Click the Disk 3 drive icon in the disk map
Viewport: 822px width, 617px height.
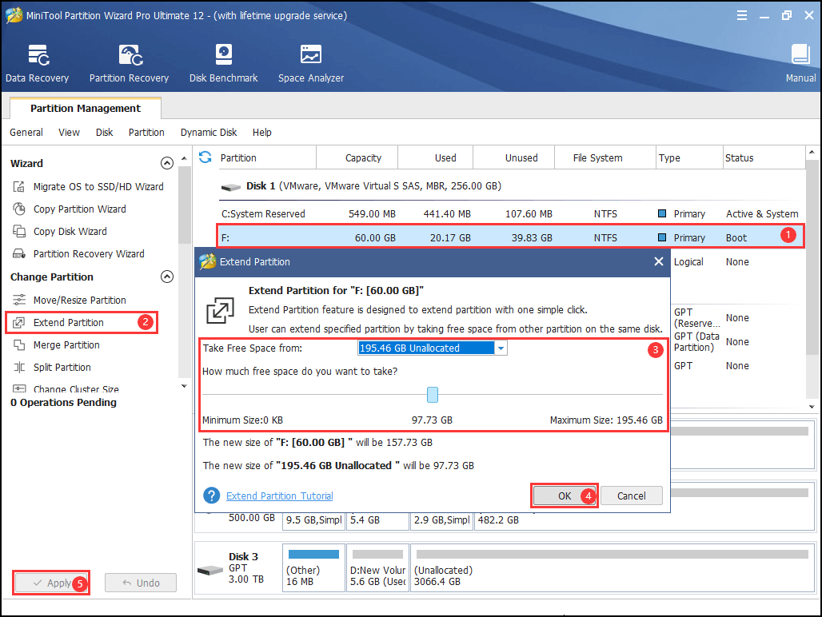pyautogui.click(x=210, y=570)
